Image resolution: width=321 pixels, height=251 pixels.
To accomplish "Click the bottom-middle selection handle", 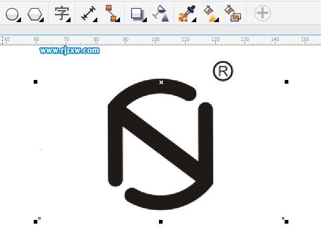I will click(160, 222).
